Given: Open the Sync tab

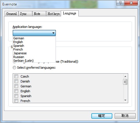Looking at the screenshot, I should coord(25,14).
